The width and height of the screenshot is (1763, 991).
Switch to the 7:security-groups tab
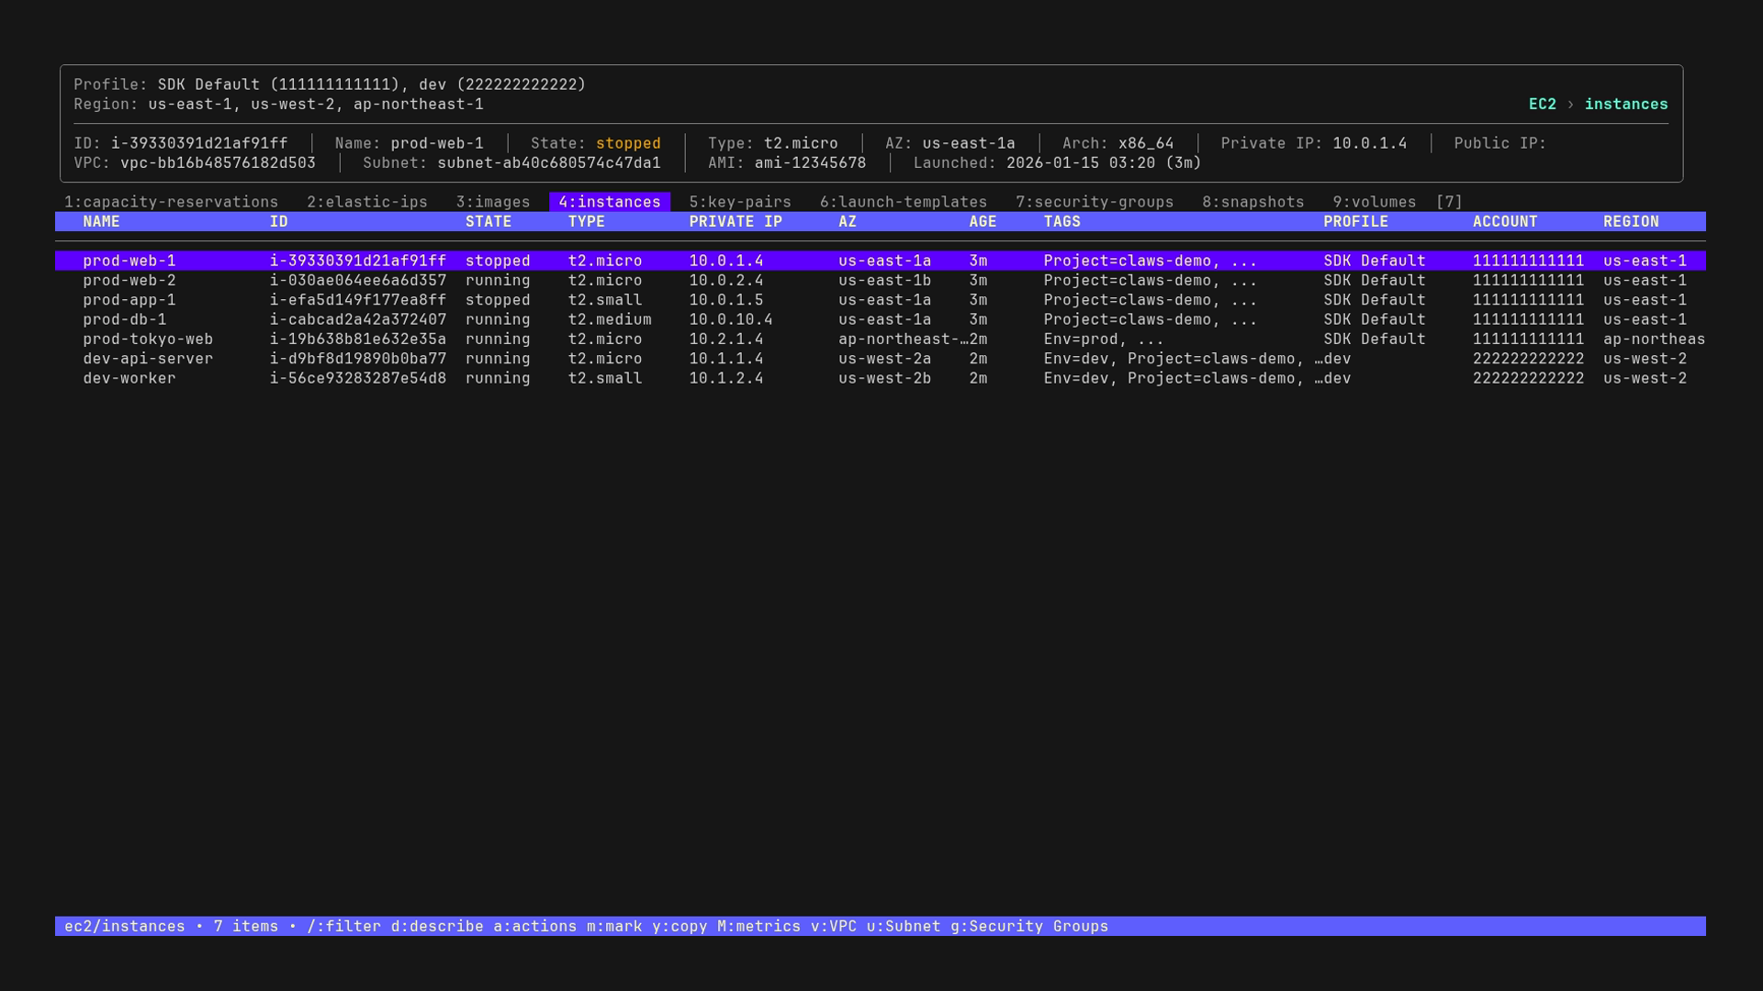1095,202
